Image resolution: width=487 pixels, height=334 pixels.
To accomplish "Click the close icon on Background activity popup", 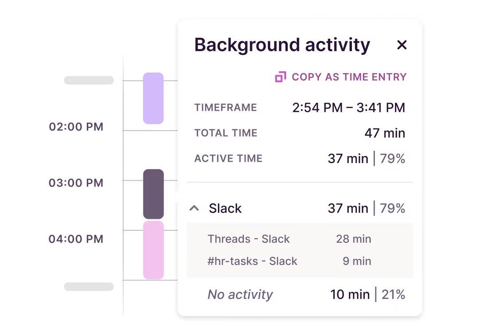I will click(x=402, y=45).
